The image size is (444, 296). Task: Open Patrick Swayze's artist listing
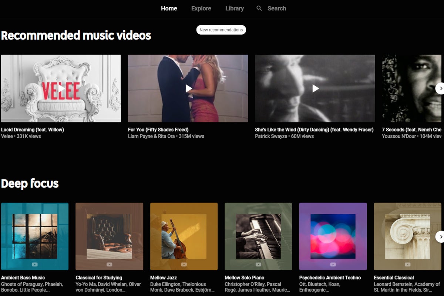[271, 136]
